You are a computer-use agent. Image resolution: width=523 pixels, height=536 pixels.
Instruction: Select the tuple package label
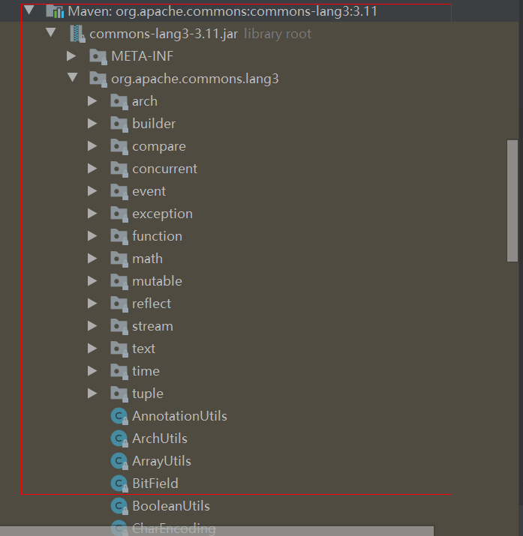click(x=148, y=394)
